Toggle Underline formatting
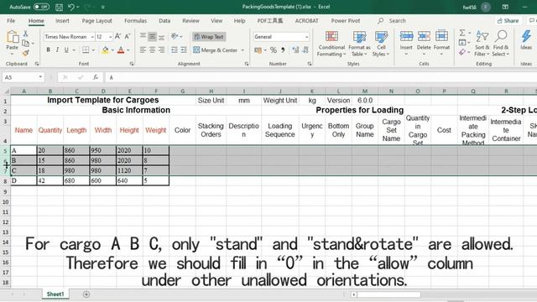Image resolution: width=537 pixels, height=302 pixels. point(66,50)
